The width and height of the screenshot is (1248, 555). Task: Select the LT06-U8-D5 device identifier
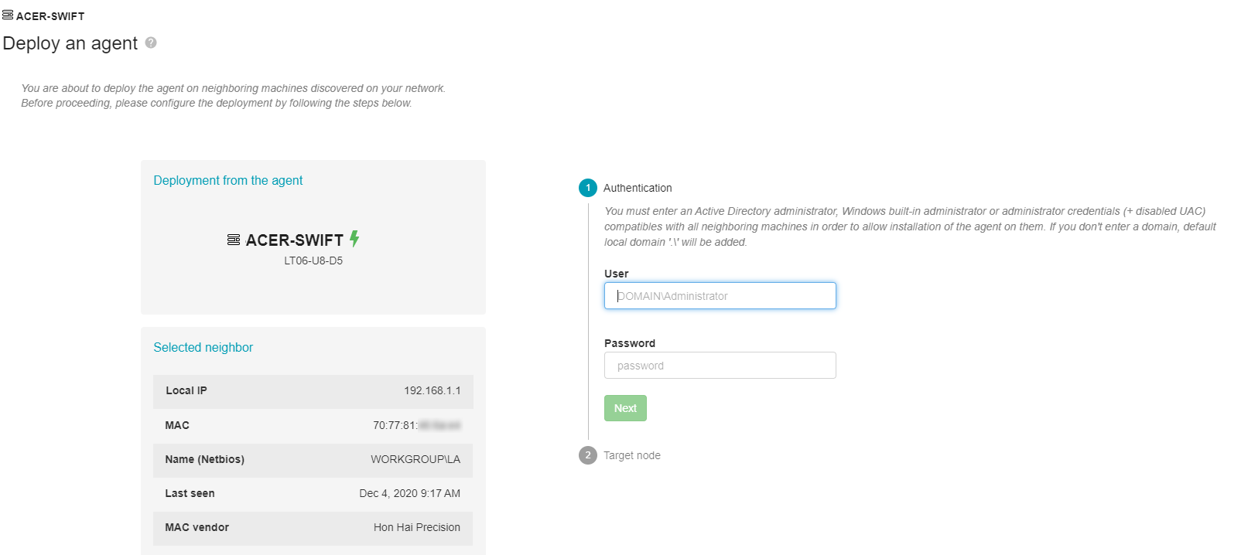[313, 260]
